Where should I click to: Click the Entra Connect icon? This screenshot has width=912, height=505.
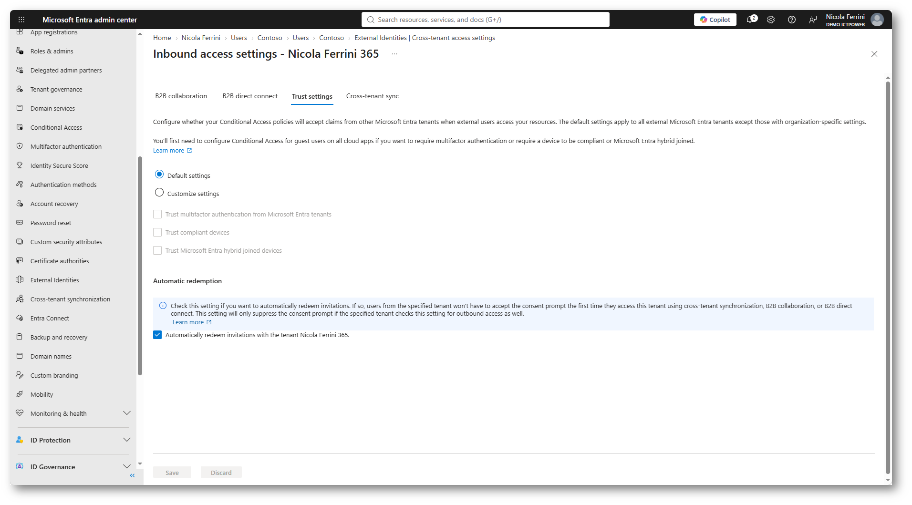20,318
